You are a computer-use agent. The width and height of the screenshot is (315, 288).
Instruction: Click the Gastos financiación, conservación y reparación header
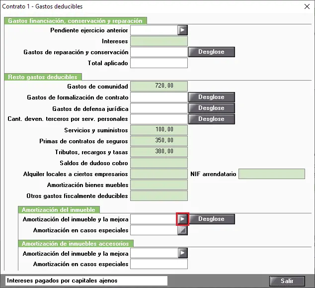pos(76,21)
